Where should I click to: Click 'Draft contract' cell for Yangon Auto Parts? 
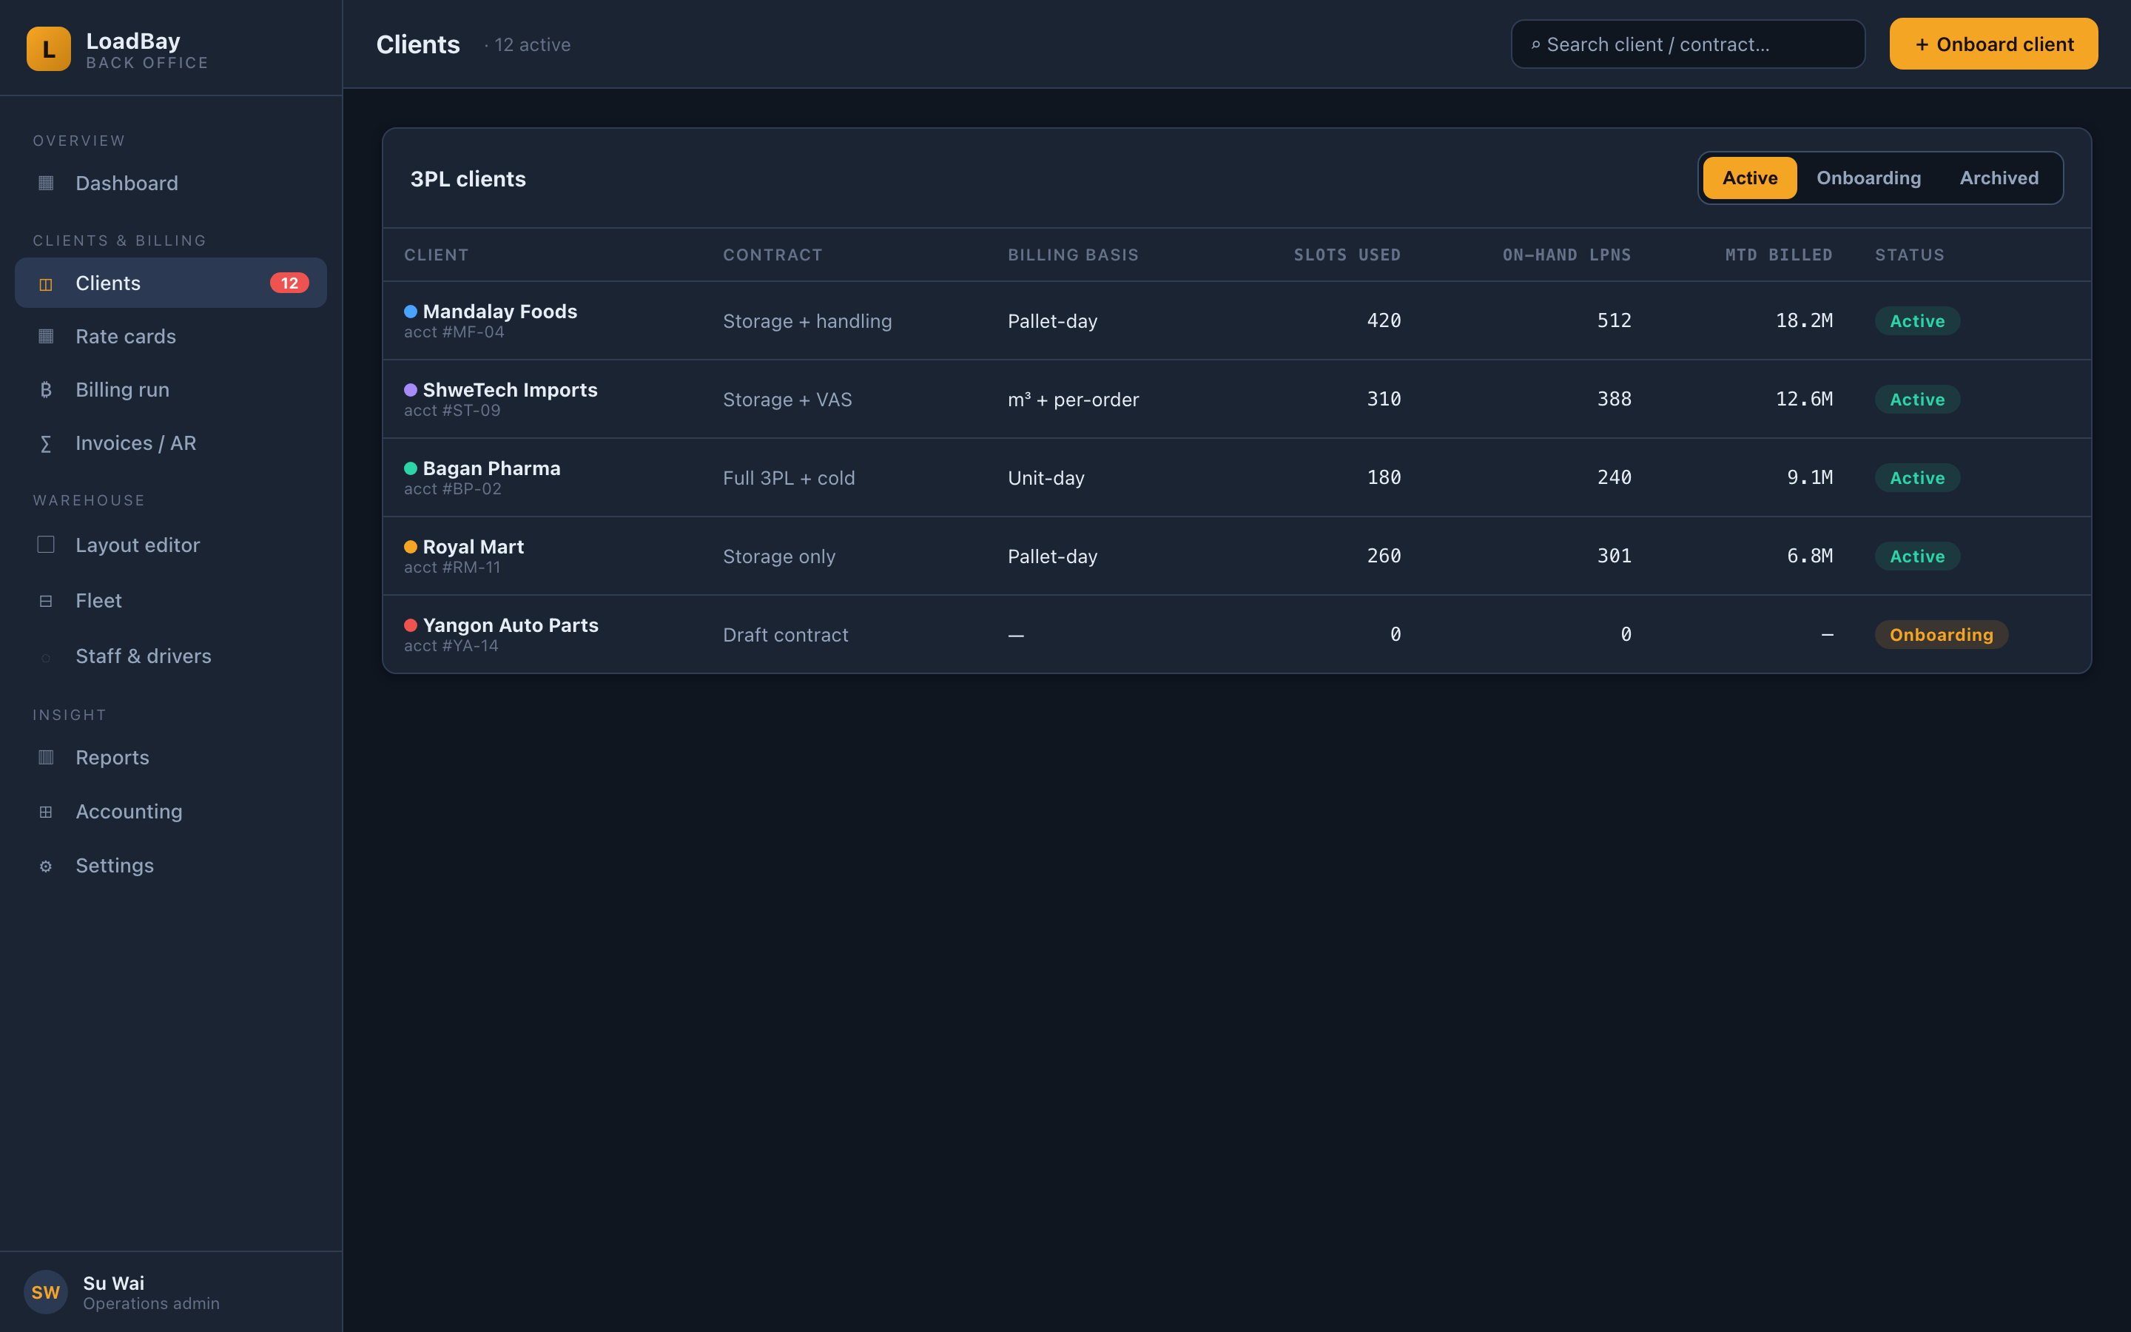click(786, 634)
